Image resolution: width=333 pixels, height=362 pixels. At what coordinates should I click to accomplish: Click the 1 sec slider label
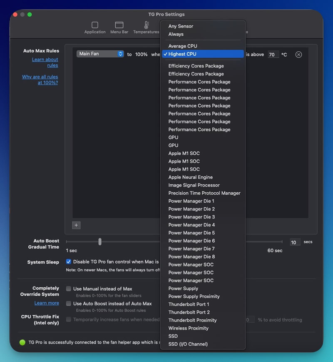point(72,251)
